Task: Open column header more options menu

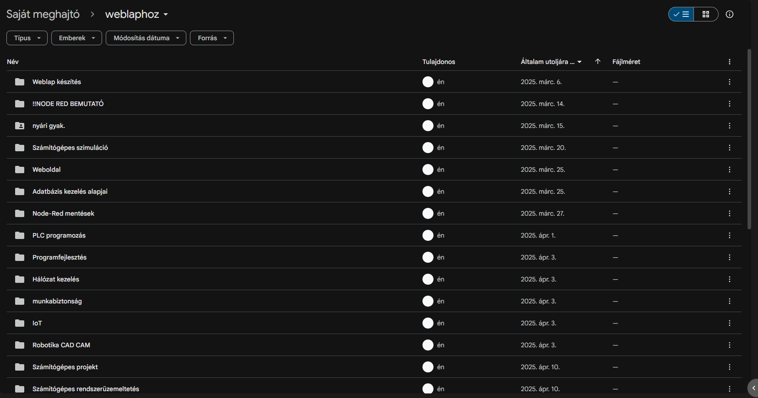Action: pos(729,62)
